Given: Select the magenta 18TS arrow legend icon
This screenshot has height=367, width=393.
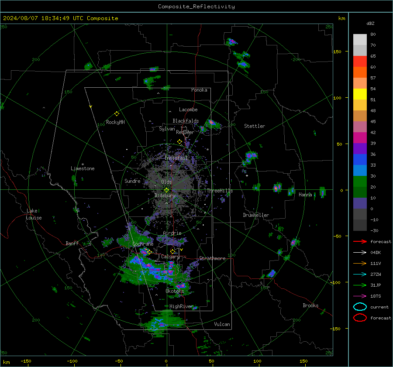Looking at the screenshot, I should click(x=360, y=296).
